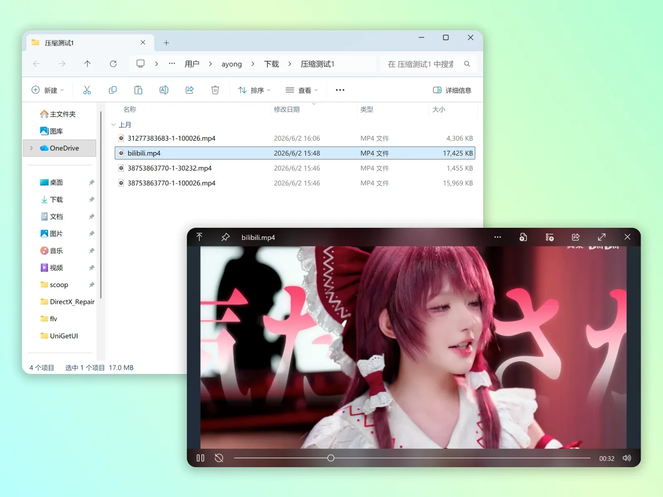Refresh the current folder view
Viewport: 663px width, 497px height.
point(113,64)
